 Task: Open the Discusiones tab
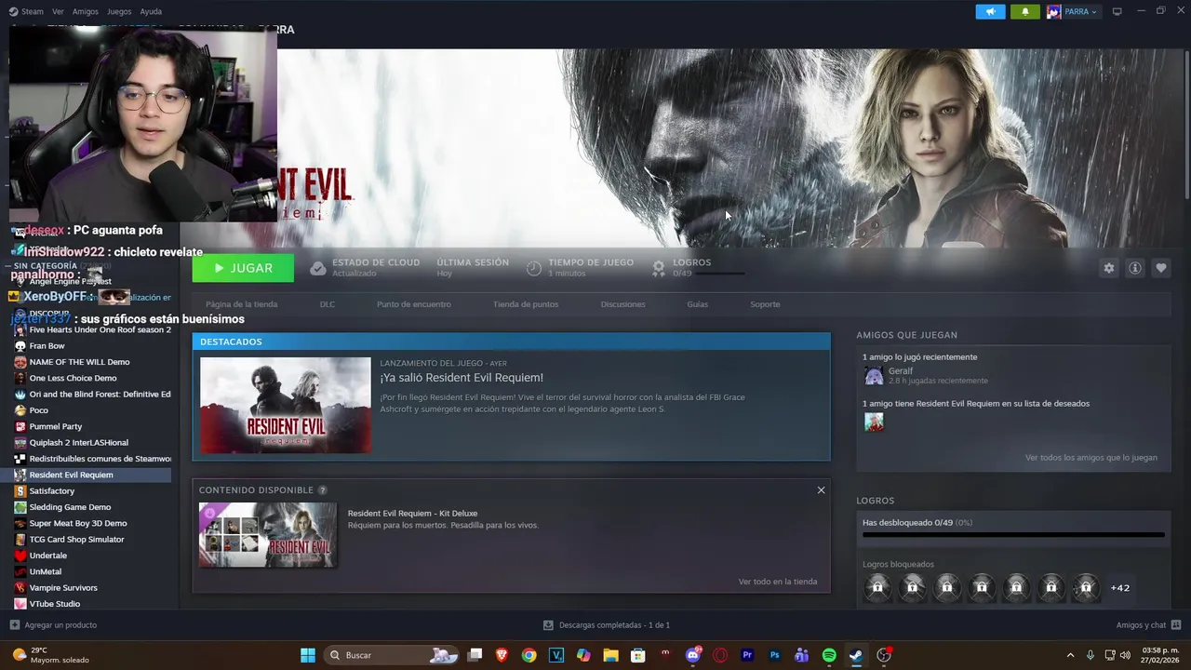click(x=622, y=304)
